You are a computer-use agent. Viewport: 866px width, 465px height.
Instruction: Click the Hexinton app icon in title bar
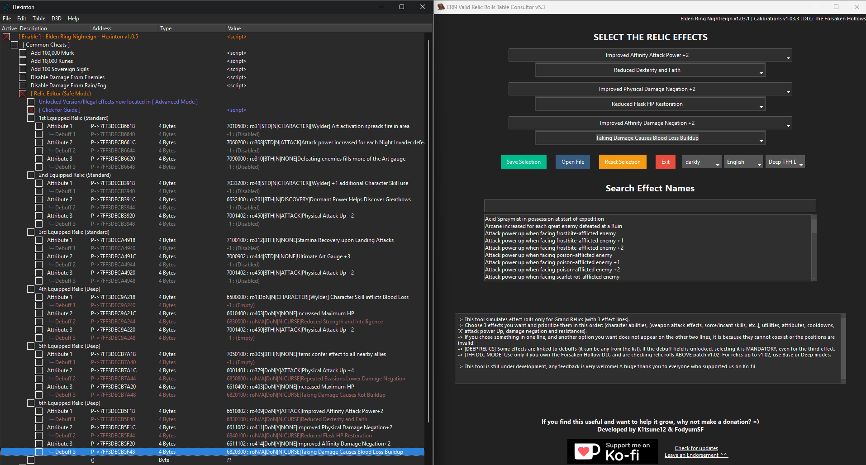[7, 7]
